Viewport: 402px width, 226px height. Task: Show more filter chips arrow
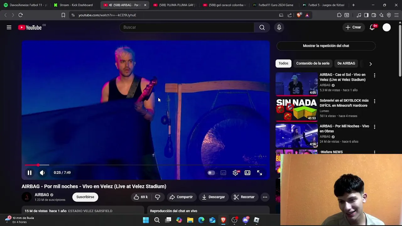click(371, 64)
